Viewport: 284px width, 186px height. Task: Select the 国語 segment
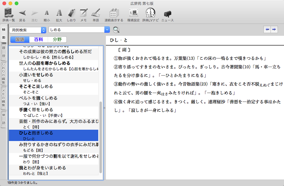tap(20, 39)
